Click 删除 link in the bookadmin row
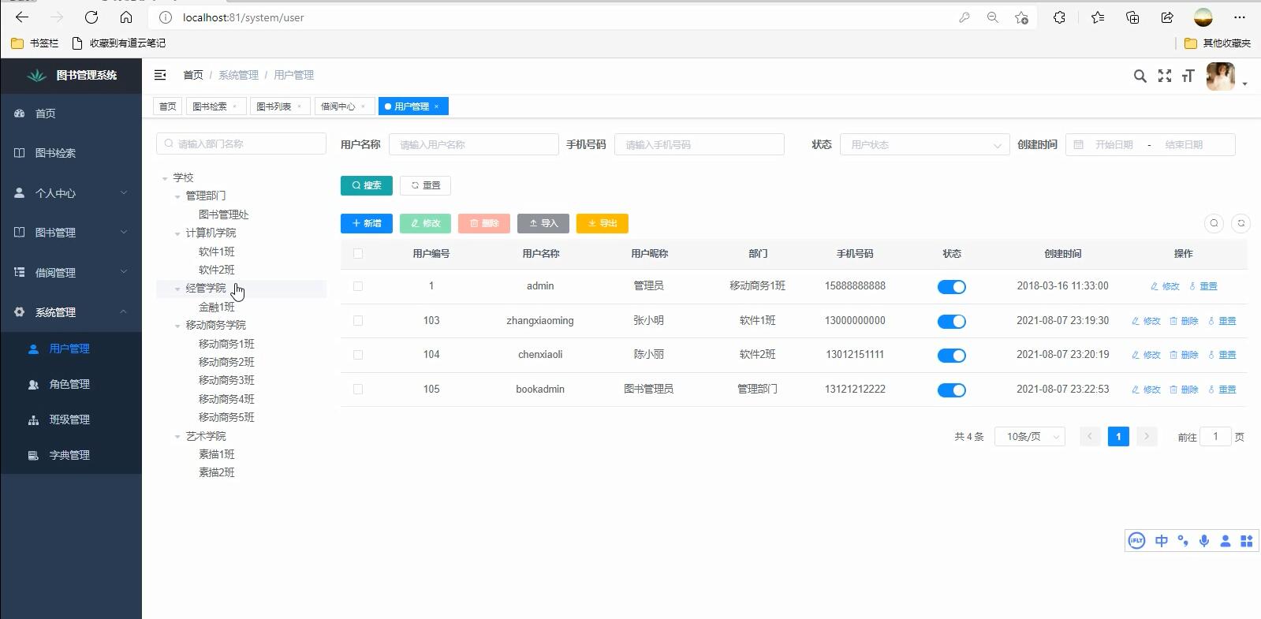This screenshot has width=1261, height=619. pyautogui.click(x=1184, y=390)
